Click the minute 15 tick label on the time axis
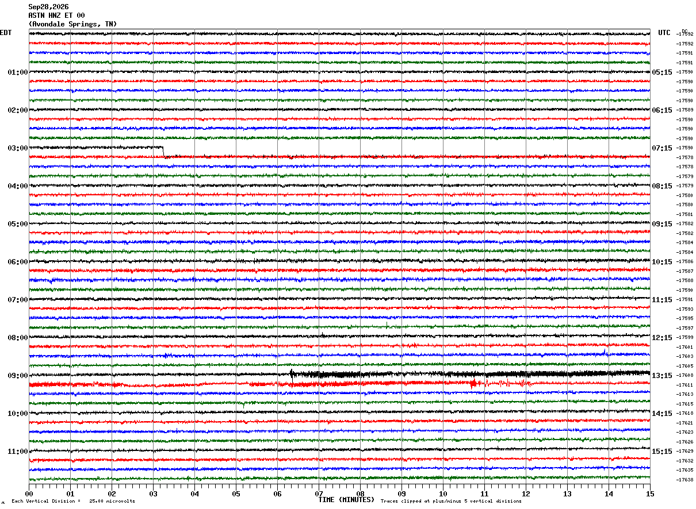 (x=650, y=493)
